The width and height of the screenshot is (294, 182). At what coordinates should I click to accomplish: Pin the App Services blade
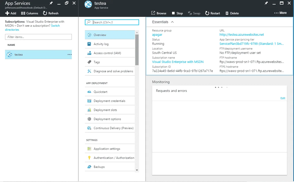point(51,3)
